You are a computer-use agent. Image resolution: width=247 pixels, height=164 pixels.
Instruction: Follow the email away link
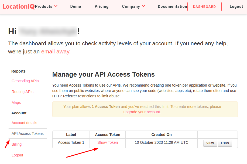click(x=55, y=52)
